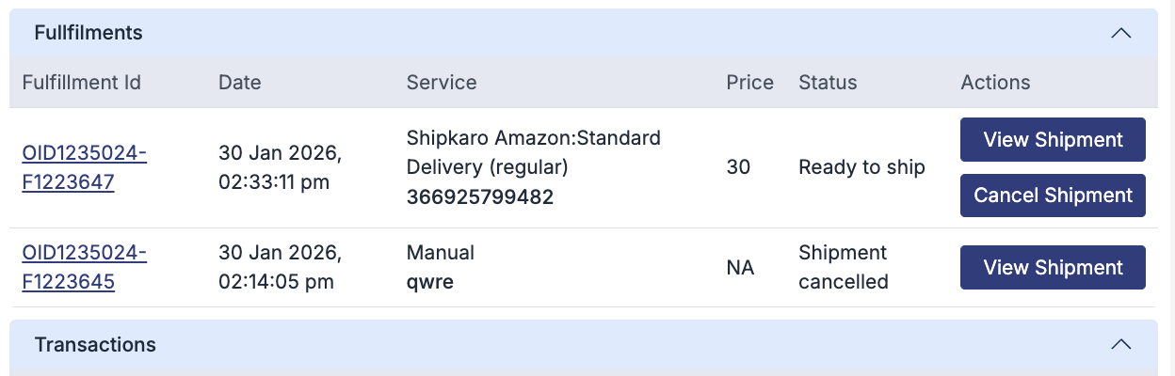Click the Date column header
The image size is (1175, 376).
click(240, 82)
